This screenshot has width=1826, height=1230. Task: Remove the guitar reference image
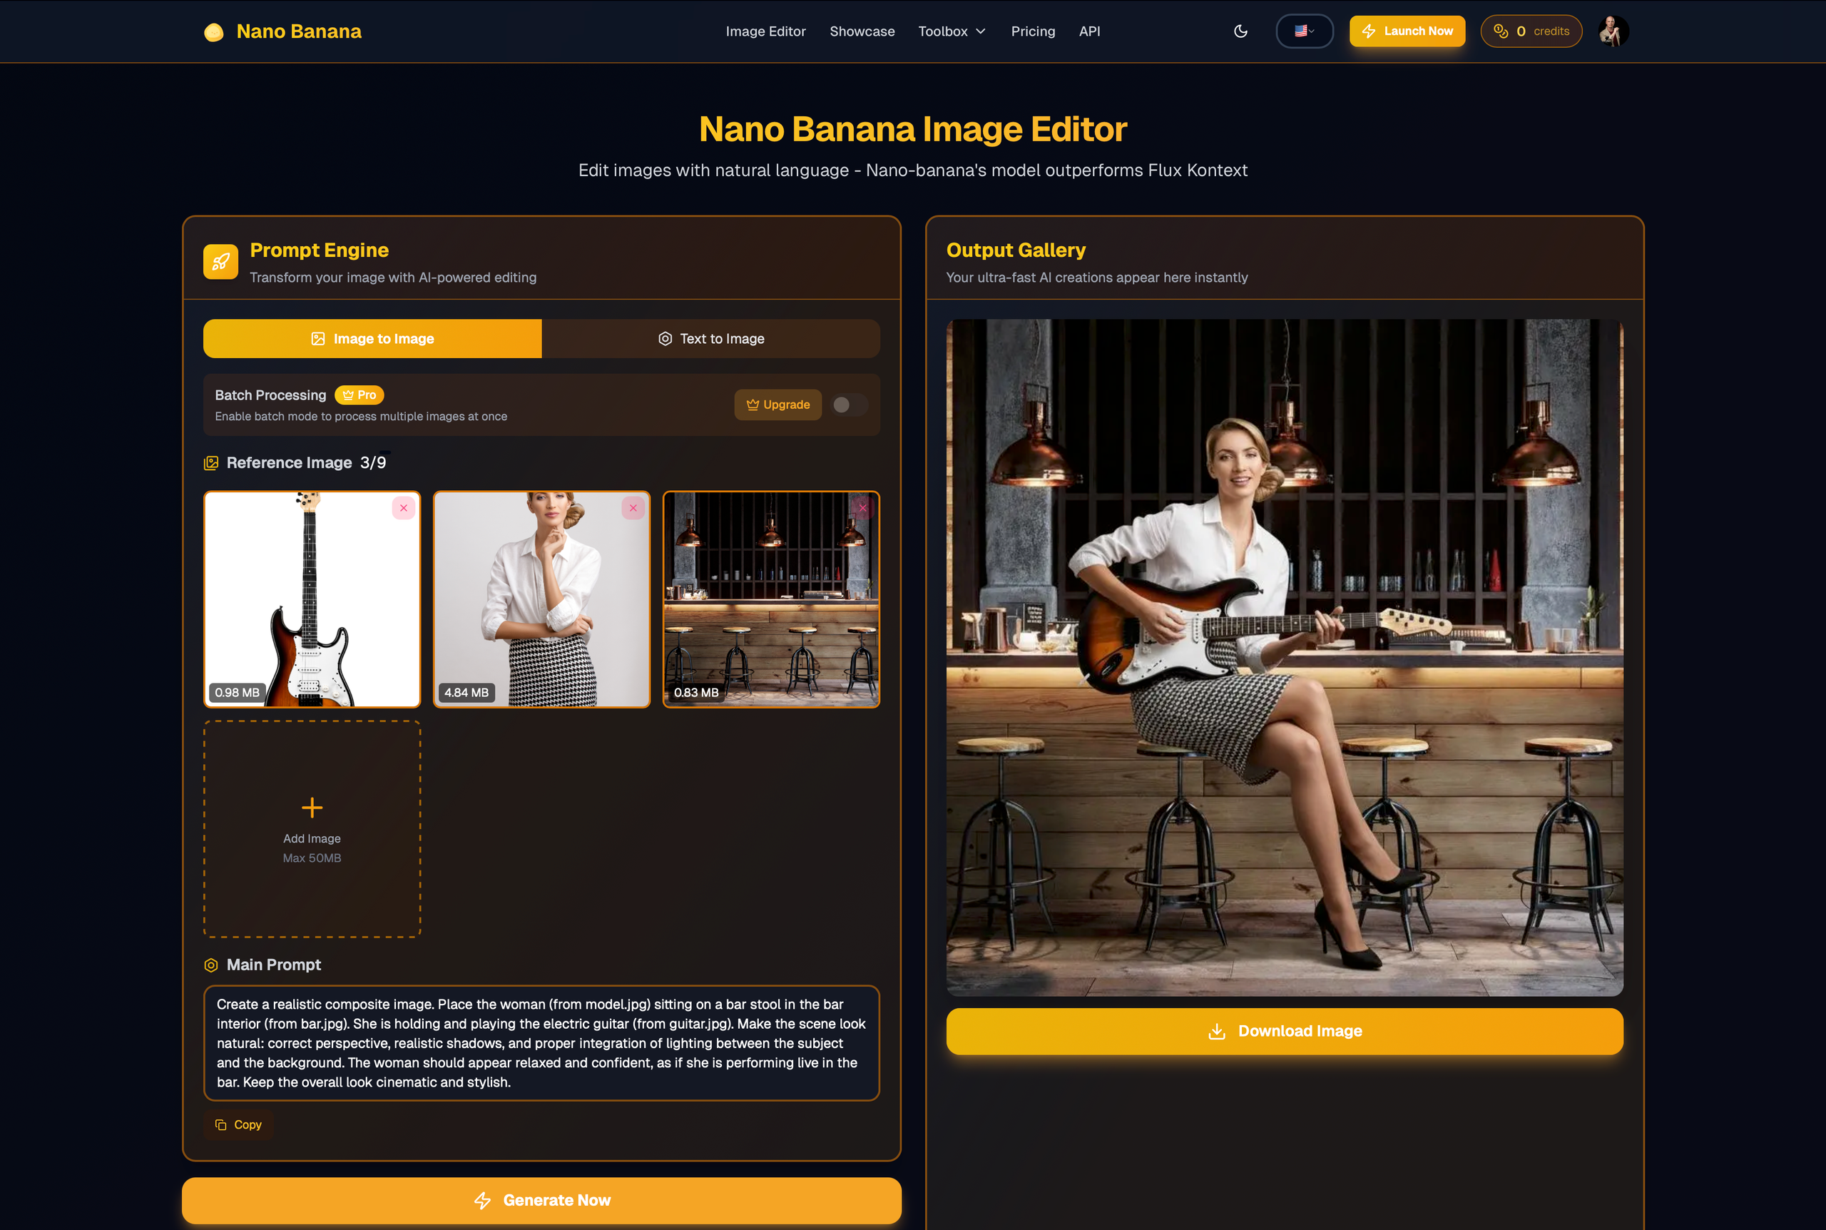tap(404, 508)
